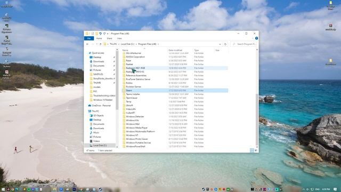
Task: Refresh the Program Files (x86) folder
Action: click(225, 44)
